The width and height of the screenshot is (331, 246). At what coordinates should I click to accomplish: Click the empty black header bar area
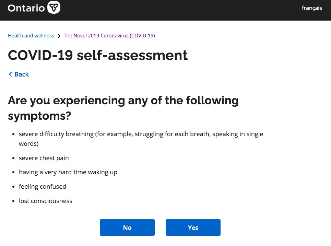[x=179, y=10]
